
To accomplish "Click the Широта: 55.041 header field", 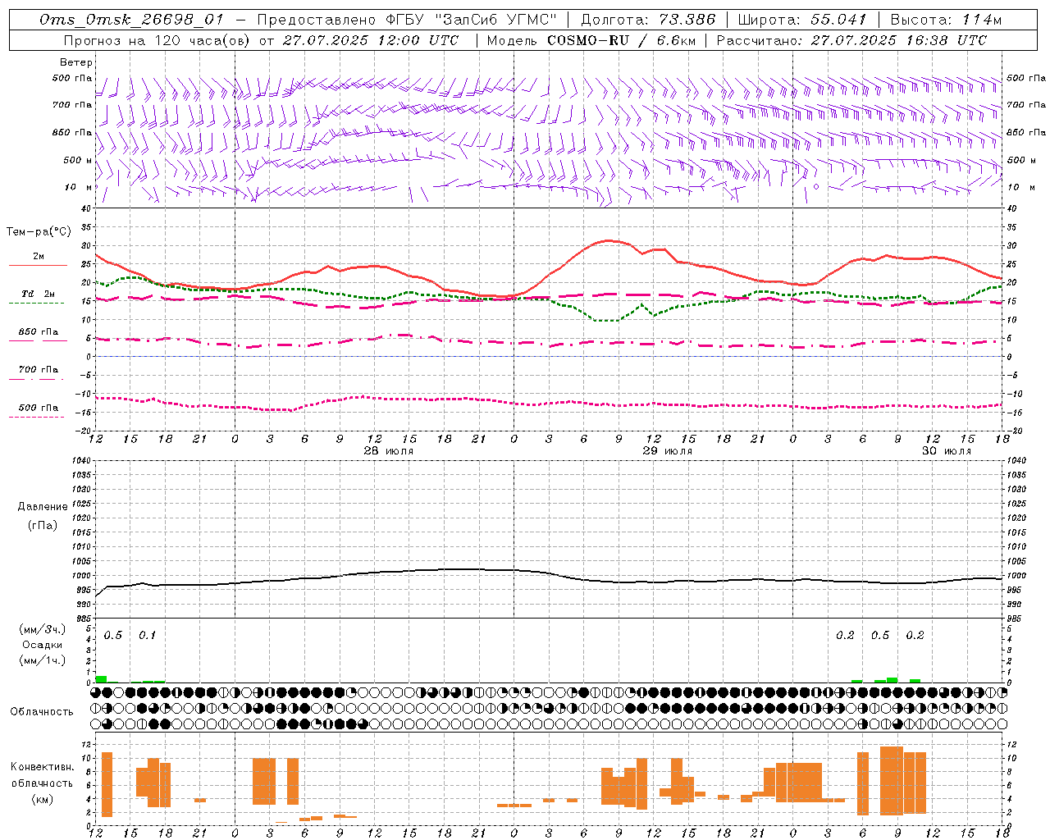I will (802, 20).
